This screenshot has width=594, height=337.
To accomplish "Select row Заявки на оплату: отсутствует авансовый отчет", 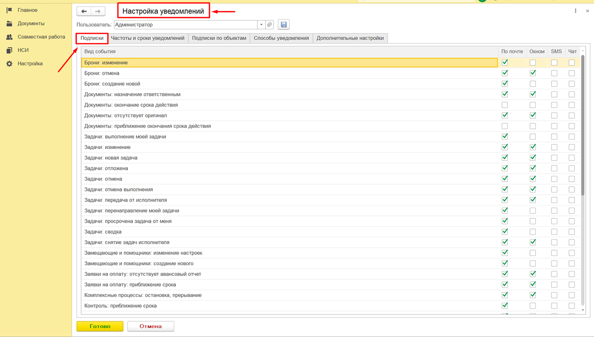I will point(290,274).
